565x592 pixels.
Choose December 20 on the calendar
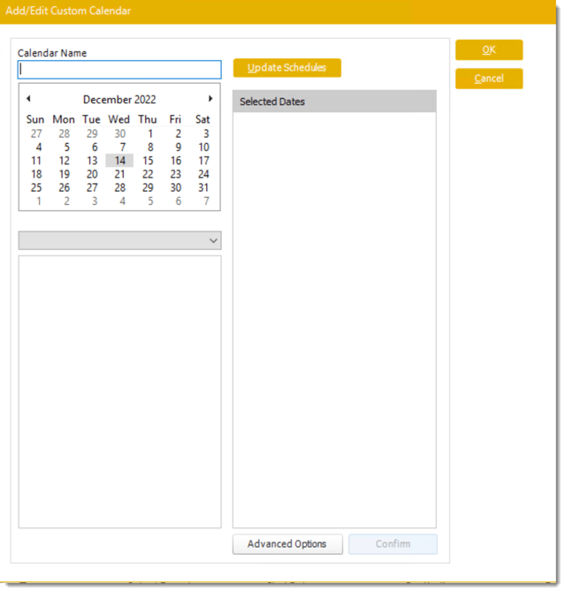click(92, 174)
